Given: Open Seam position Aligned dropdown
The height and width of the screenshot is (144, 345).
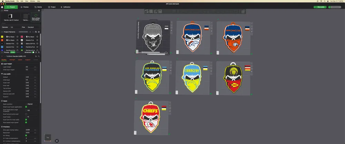Looking at the screenshot, I should pos(31,104).
